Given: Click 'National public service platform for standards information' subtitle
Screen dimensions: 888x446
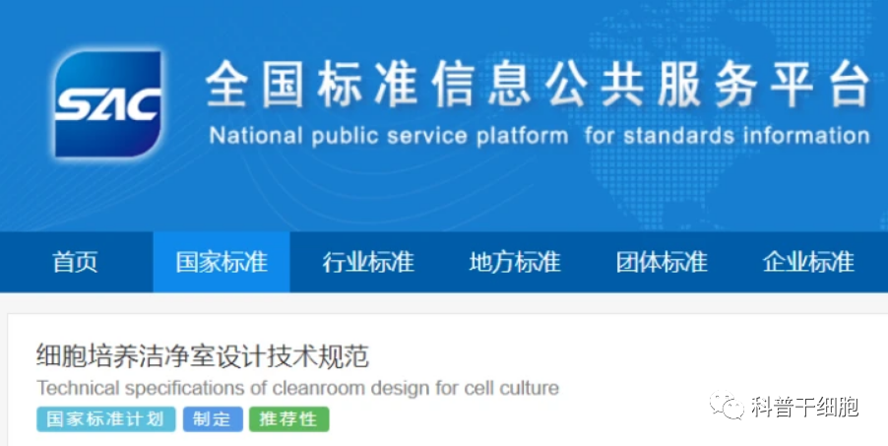Looking at the screenshot, I should (539, 136).
